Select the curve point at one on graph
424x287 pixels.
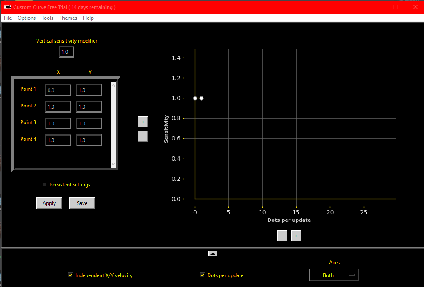tap(201, 98)
